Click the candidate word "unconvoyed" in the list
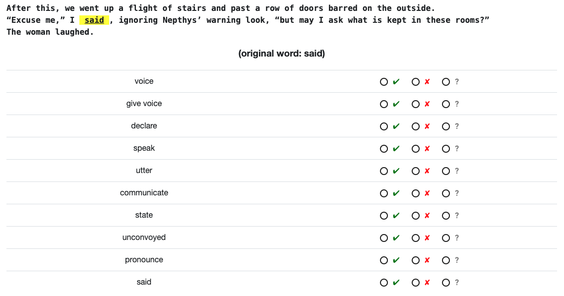The height and width of the screenshot is (296, 564). coord(144,237)
